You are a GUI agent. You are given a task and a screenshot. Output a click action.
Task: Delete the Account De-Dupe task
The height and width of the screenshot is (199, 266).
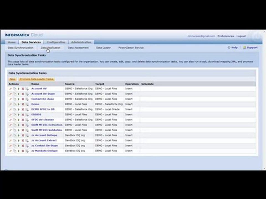[23, 94]
